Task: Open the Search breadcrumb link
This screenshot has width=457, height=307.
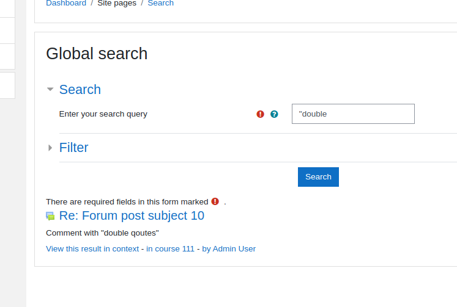Action: 160,3
